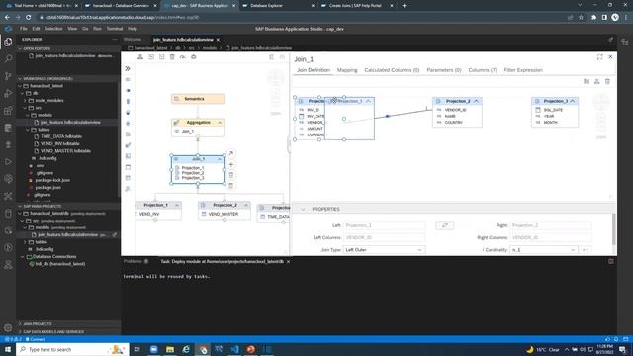Screen dimensions: 633x356
Task: Select the YEAR column in Projection_3
Action: tap(549, 116)
